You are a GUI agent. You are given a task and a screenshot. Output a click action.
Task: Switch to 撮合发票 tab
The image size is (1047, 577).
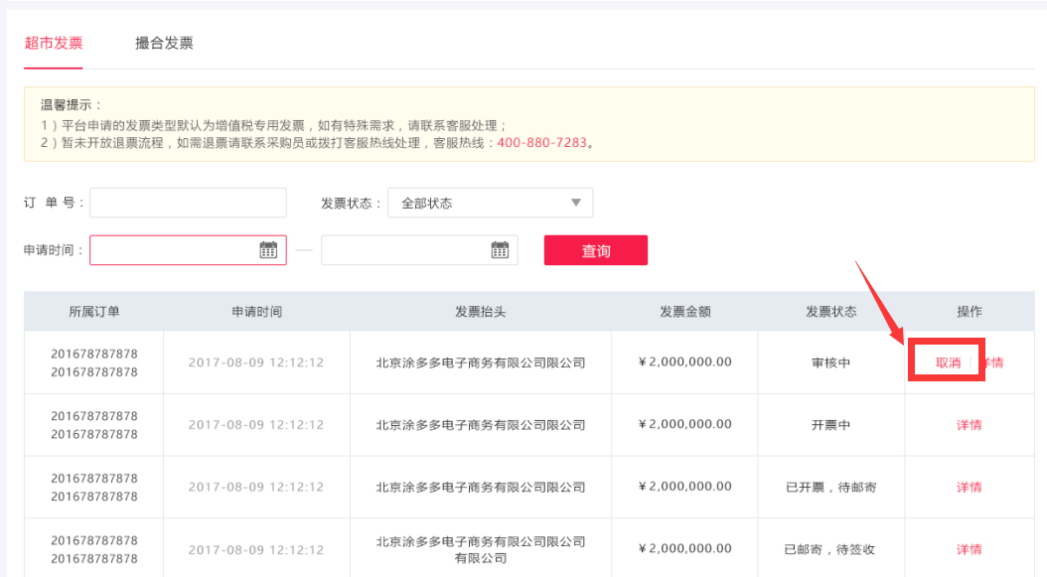164,44
